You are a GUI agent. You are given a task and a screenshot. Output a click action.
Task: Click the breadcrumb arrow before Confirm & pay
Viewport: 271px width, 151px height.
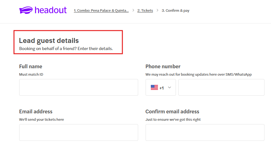(x=157, y=10)
